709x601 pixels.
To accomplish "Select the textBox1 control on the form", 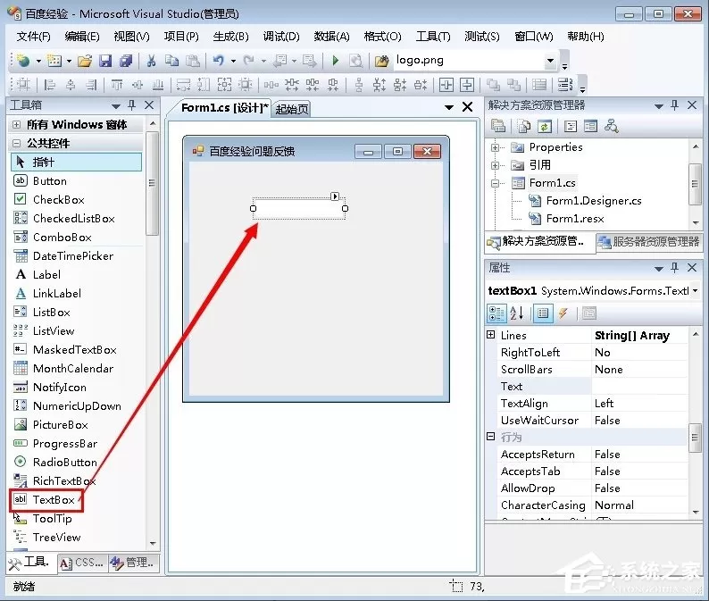I will (299, 208).
